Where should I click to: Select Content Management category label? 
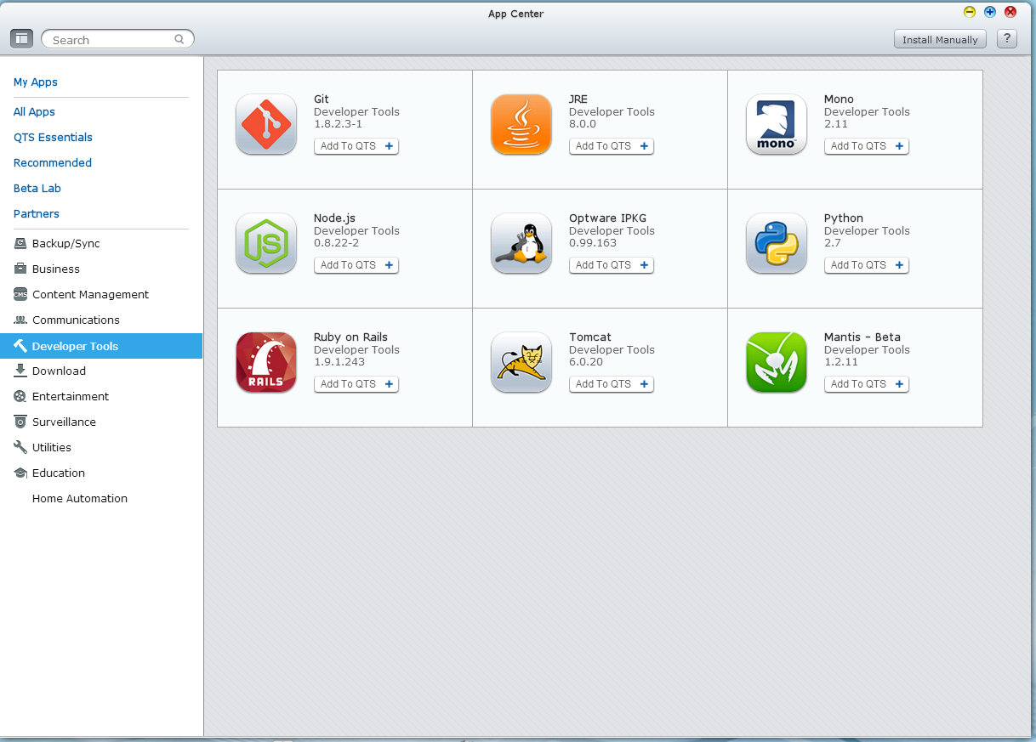[90, 294]
